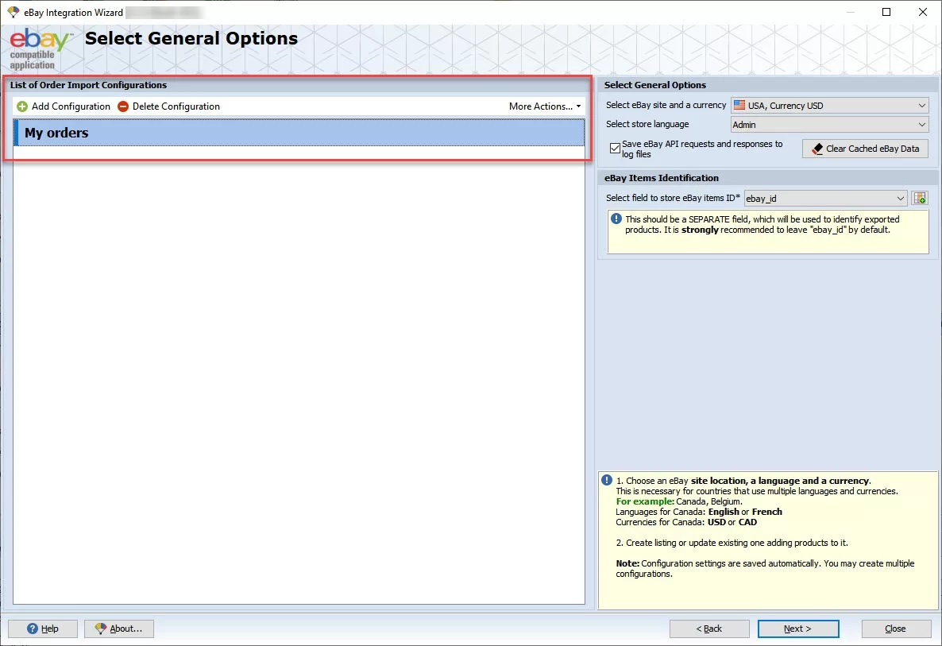Click the 'Select eBay site and a currency' label
The height and width of the screenshot is (646, 942).
tap(666, 105)
